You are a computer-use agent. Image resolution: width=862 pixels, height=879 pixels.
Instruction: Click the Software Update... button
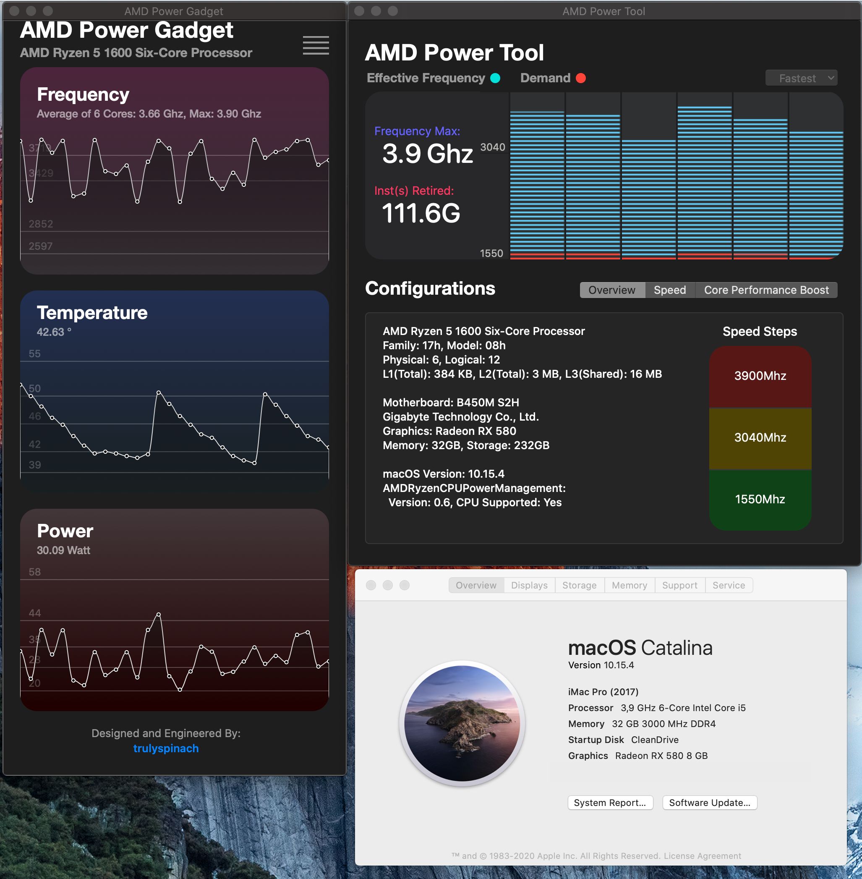coord(709,803)
